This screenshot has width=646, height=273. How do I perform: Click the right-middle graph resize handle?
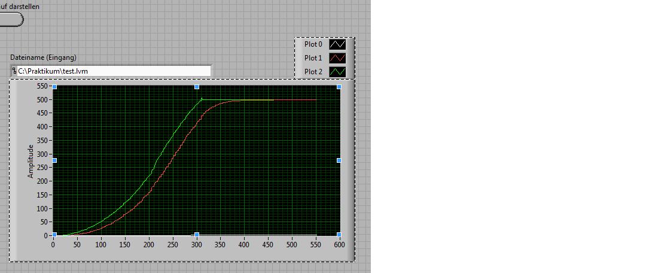click(x=339, y=160)
